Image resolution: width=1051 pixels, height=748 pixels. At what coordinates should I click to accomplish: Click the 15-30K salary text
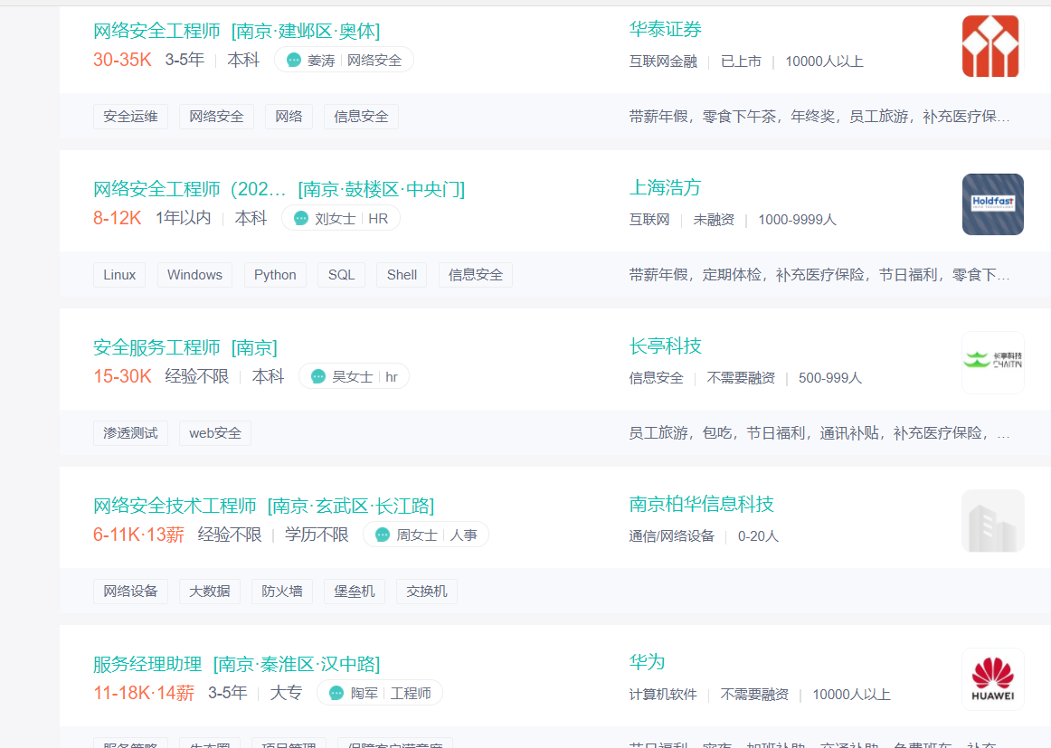click(x=123, y=376)
